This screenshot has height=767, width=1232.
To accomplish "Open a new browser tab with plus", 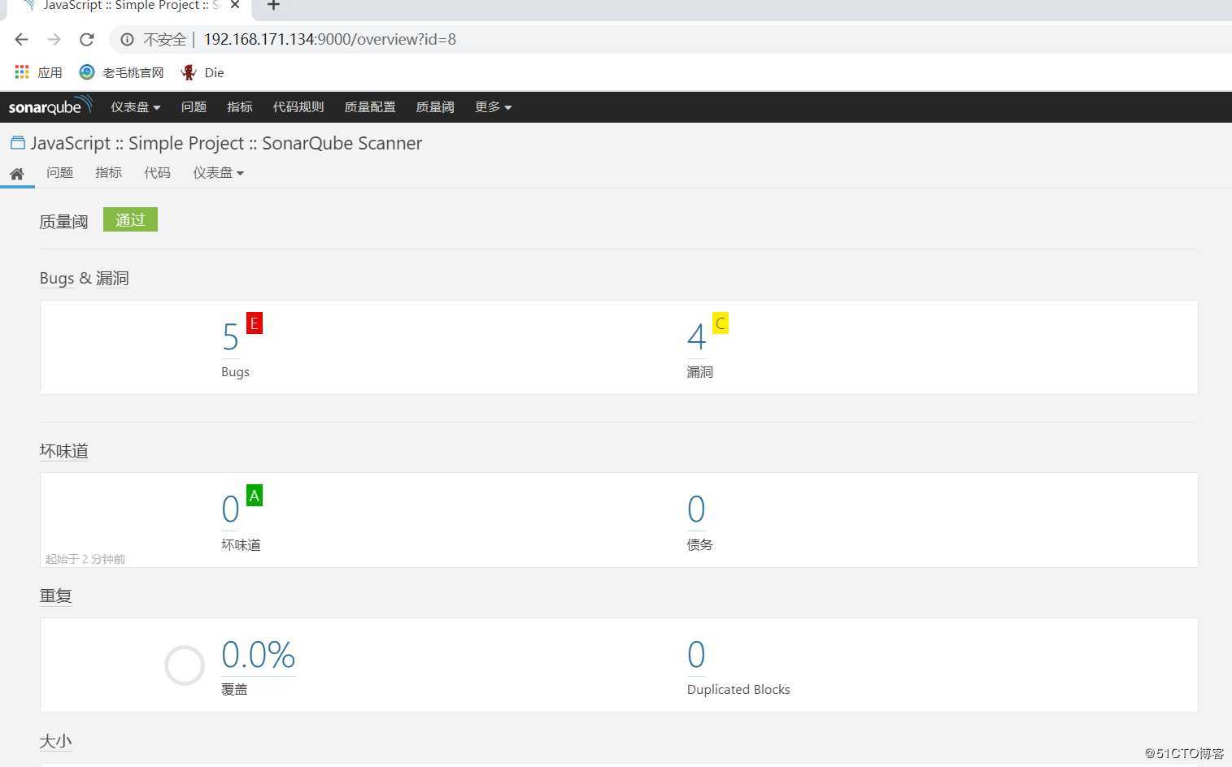I will [274, 6].
